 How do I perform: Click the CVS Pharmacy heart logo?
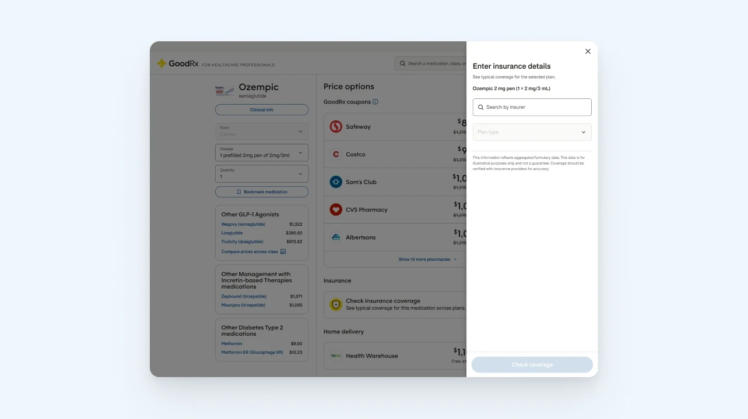tap(336, 210)
